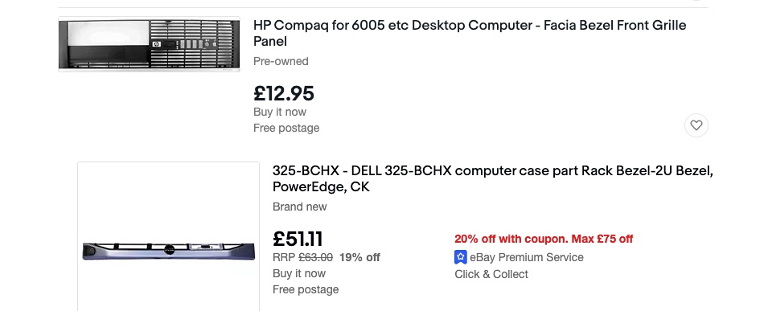
Task: Add HP Compaq bezel to watchlist heart
Action: tap(696, 125)
